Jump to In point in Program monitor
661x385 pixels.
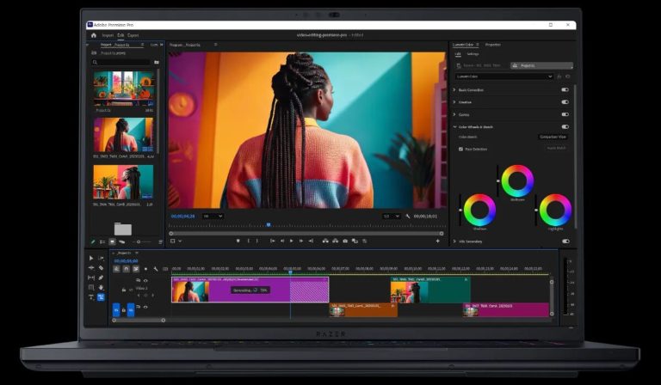click(x=272, y=241)
